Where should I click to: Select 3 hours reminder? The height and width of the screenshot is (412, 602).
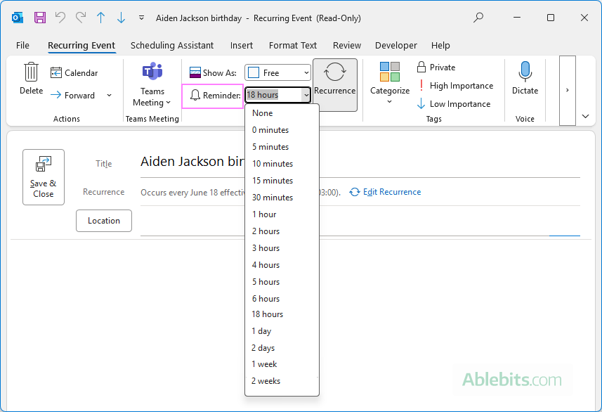point(282,248)
